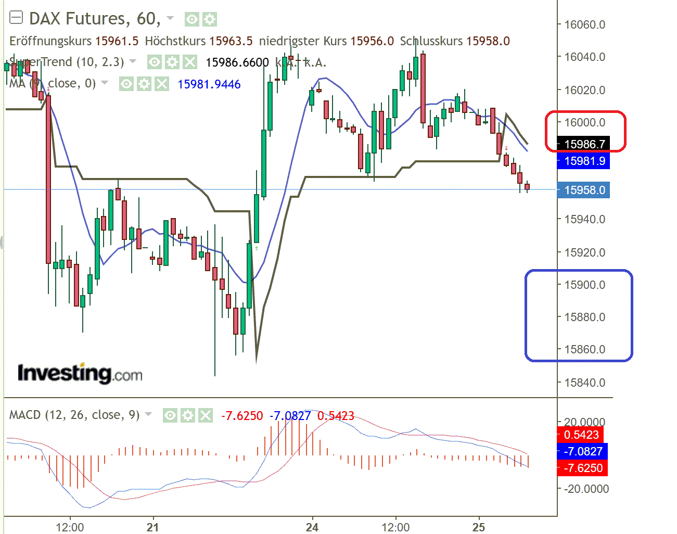677x534 pixels.
Task: Click the DAX Futures, 60 chart title
Action: 95,19
